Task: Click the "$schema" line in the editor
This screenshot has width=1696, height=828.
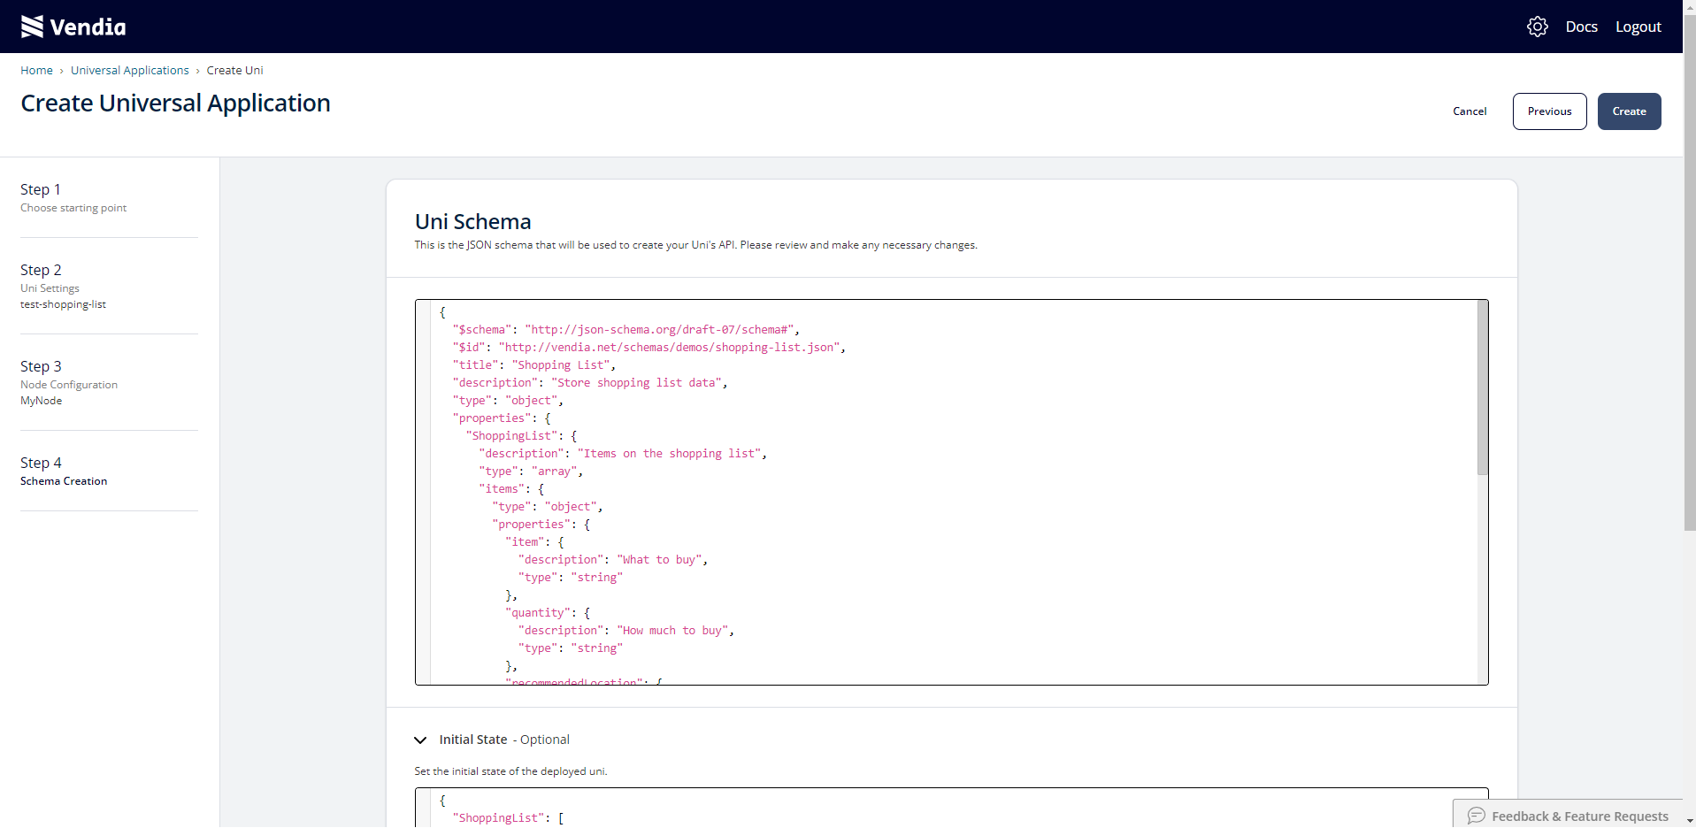Action: click(x=626, y=329)
